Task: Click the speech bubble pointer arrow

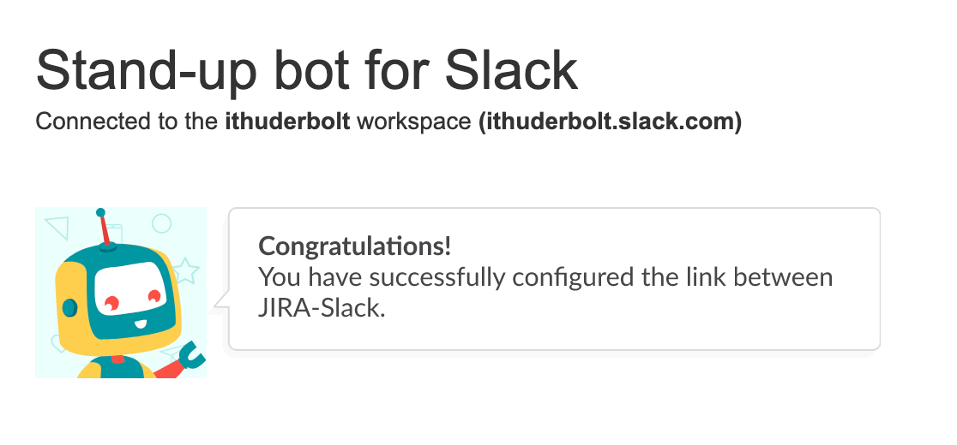Action: click(x=220, y=301)
